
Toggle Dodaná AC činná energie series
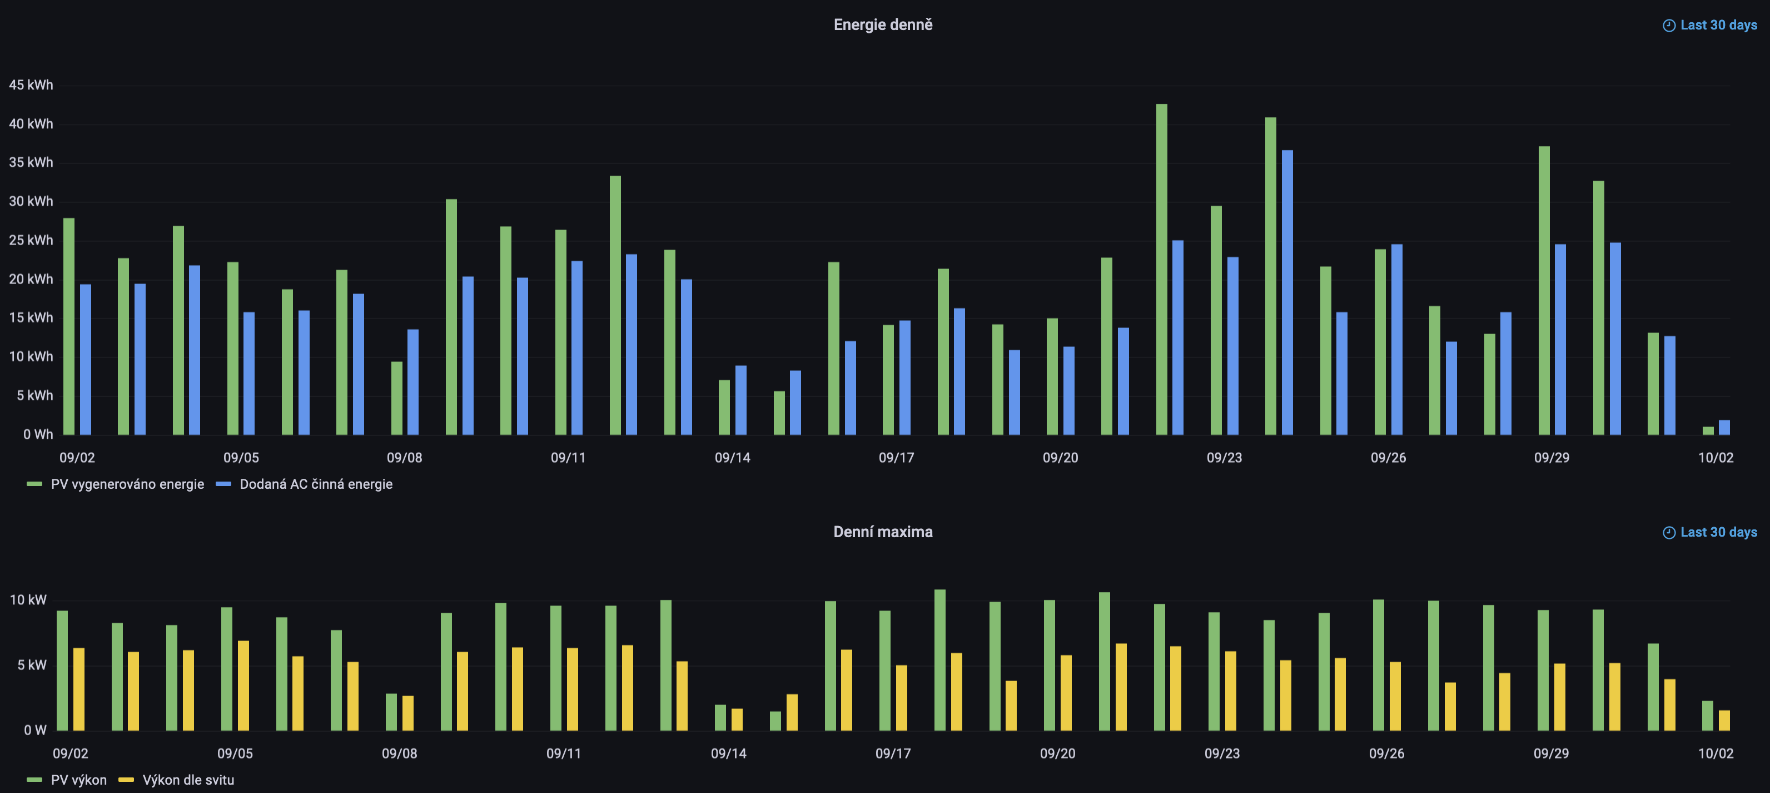(x=316, y=484)
